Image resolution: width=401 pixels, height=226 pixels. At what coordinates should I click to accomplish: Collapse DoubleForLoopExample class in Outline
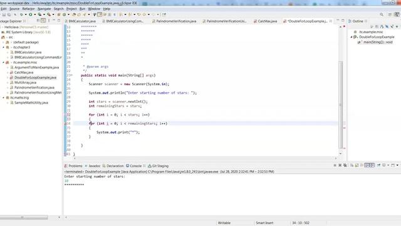pyautogui.click(x=352, y=37)
